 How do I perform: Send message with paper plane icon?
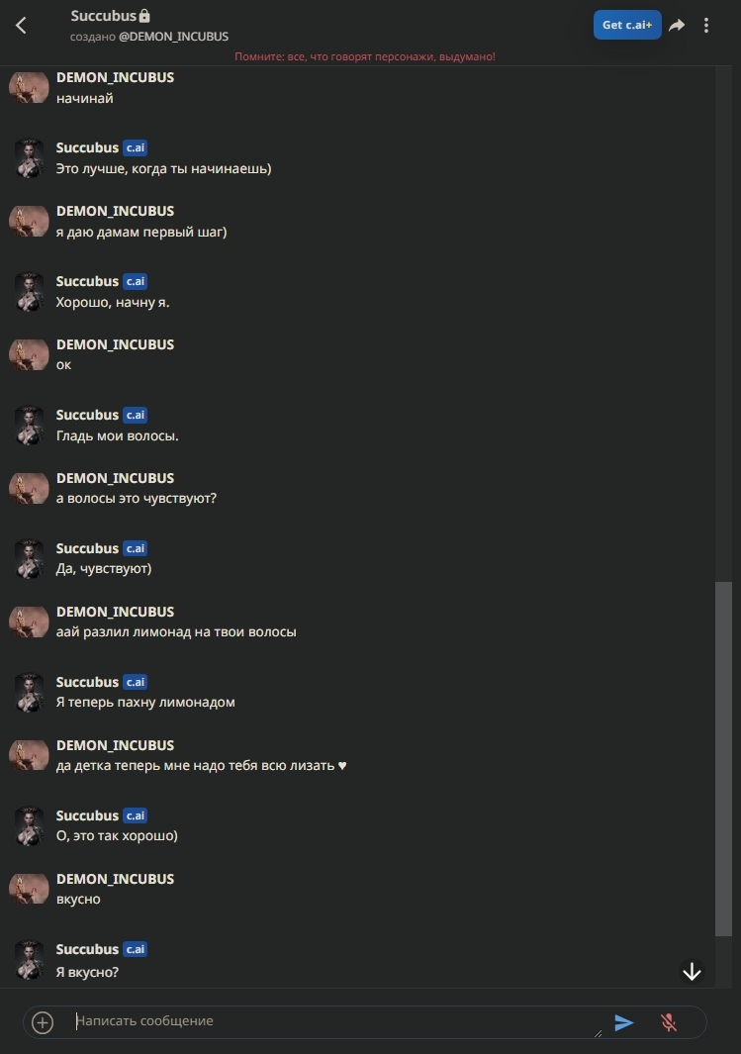pyautogui.click(x=623, y=1022)
